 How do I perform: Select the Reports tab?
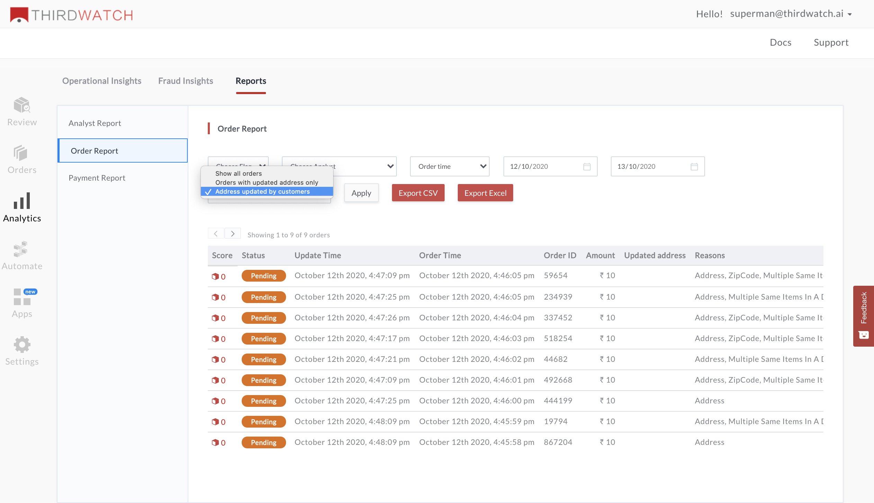pos(251,81)
